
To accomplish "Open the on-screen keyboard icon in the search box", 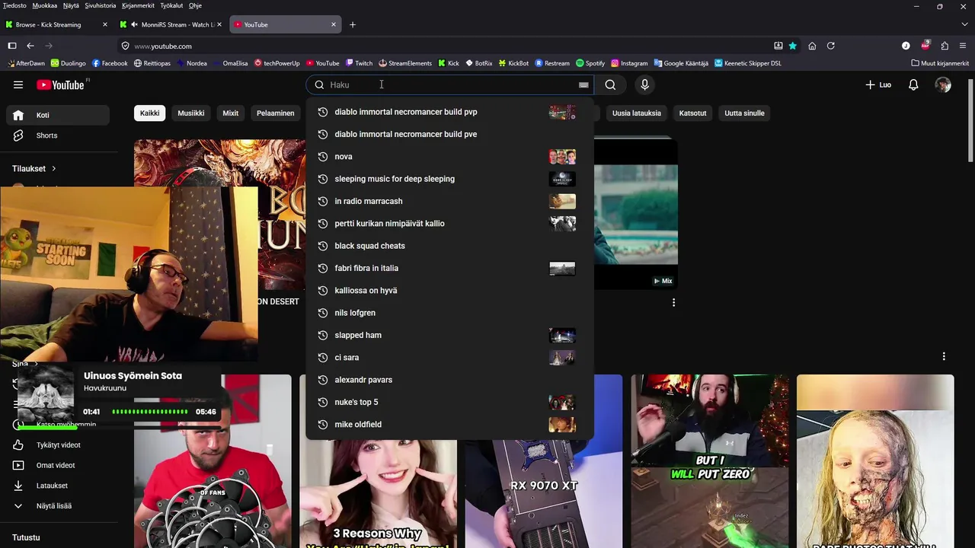I will point(583,85).
